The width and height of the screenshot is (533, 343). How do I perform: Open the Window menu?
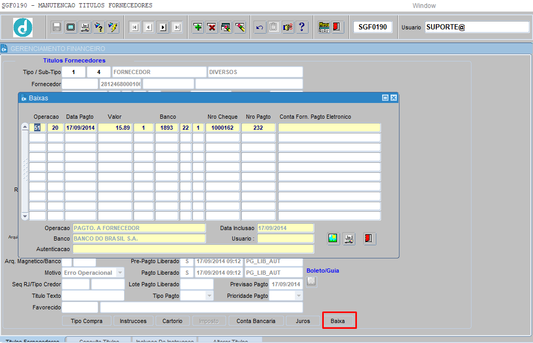point(424,6)
